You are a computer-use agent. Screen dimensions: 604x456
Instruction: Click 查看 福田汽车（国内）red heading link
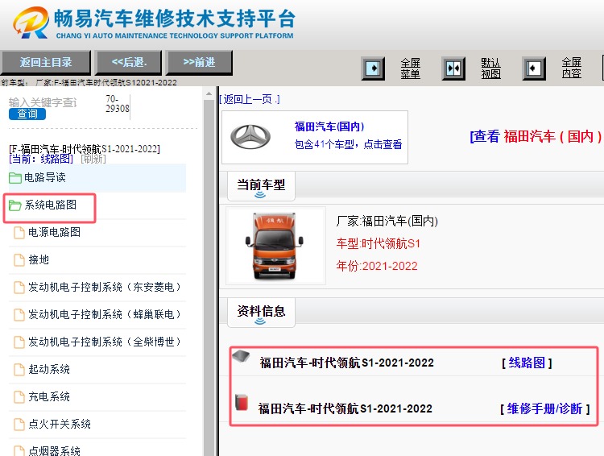click(x=536, y=136)
